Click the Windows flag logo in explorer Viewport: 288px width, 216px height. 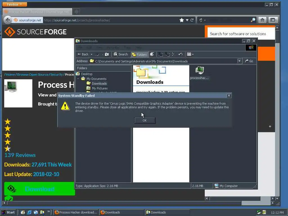coord(251,48)
